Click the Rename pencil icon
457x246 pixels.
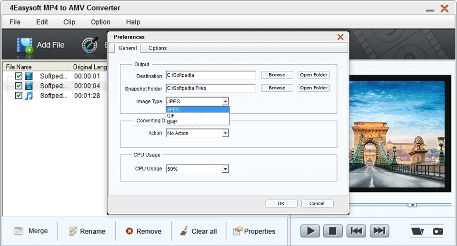(72, 231)
